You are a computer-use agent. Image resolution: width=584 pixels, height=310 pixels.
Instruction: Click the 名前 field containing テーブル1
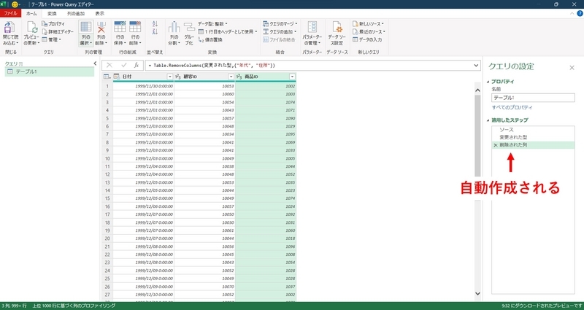(x=533, y=98)
